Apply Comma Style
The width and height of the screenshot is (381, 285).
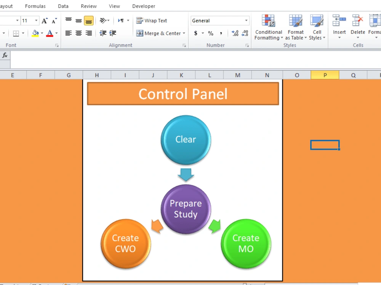221,33
